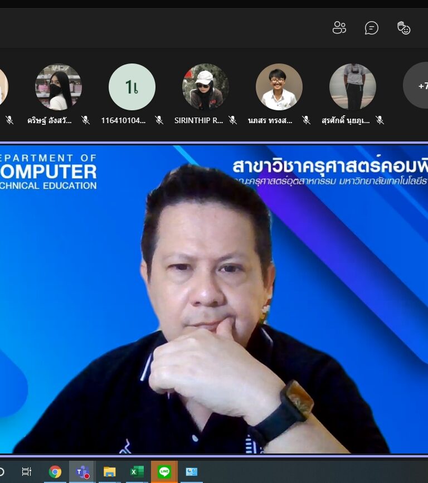Switch to Microsoft Teams in taskbar
Screen dimensions: 428x483
coord(82,472)
